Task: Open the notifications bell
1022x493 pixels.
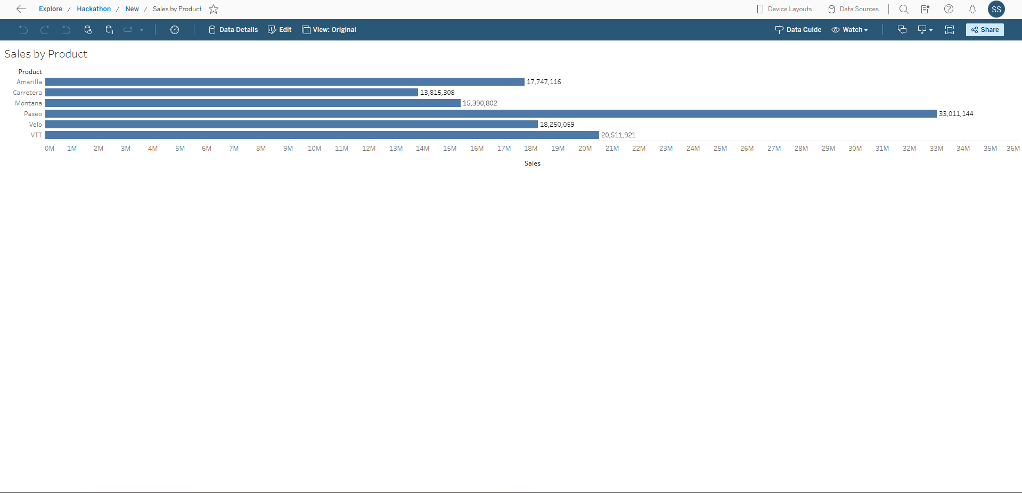Action: [972, 9]
